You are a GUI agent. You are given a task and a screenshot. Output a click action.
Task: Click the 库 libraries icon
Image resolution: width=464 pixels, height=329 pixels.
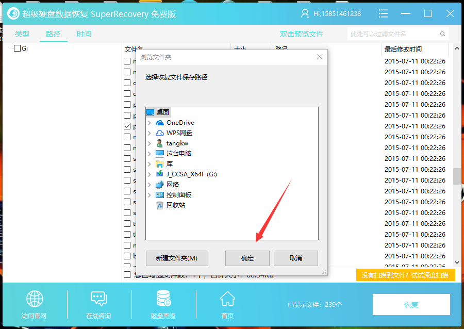pos(160,164)
